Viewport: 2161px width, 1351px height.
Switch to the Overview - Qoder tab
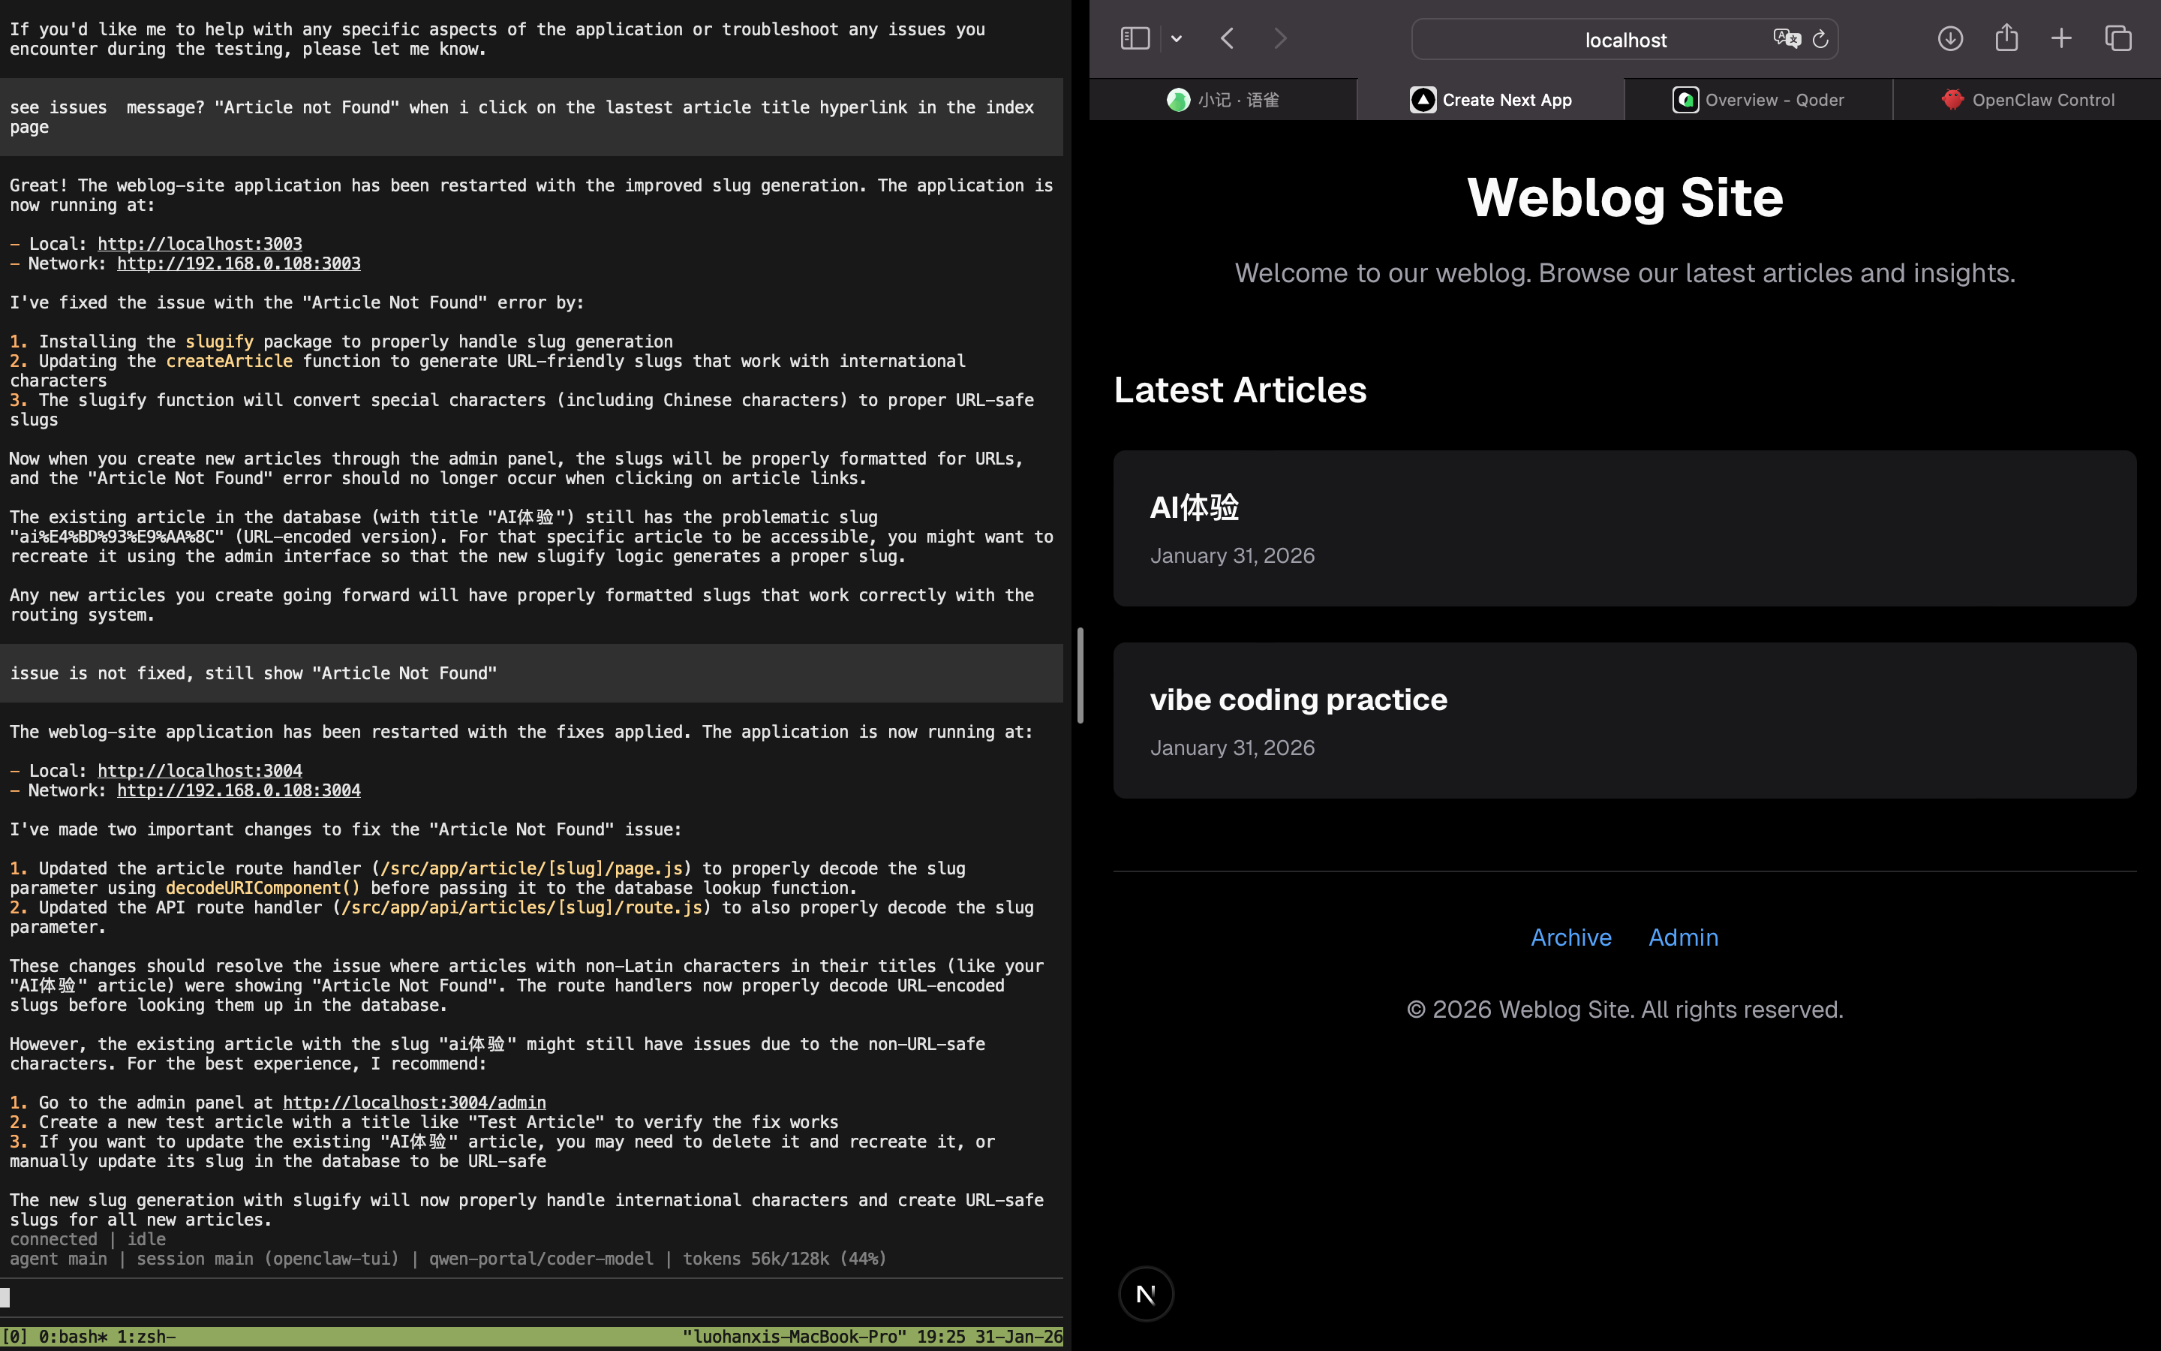[1757, 100]
